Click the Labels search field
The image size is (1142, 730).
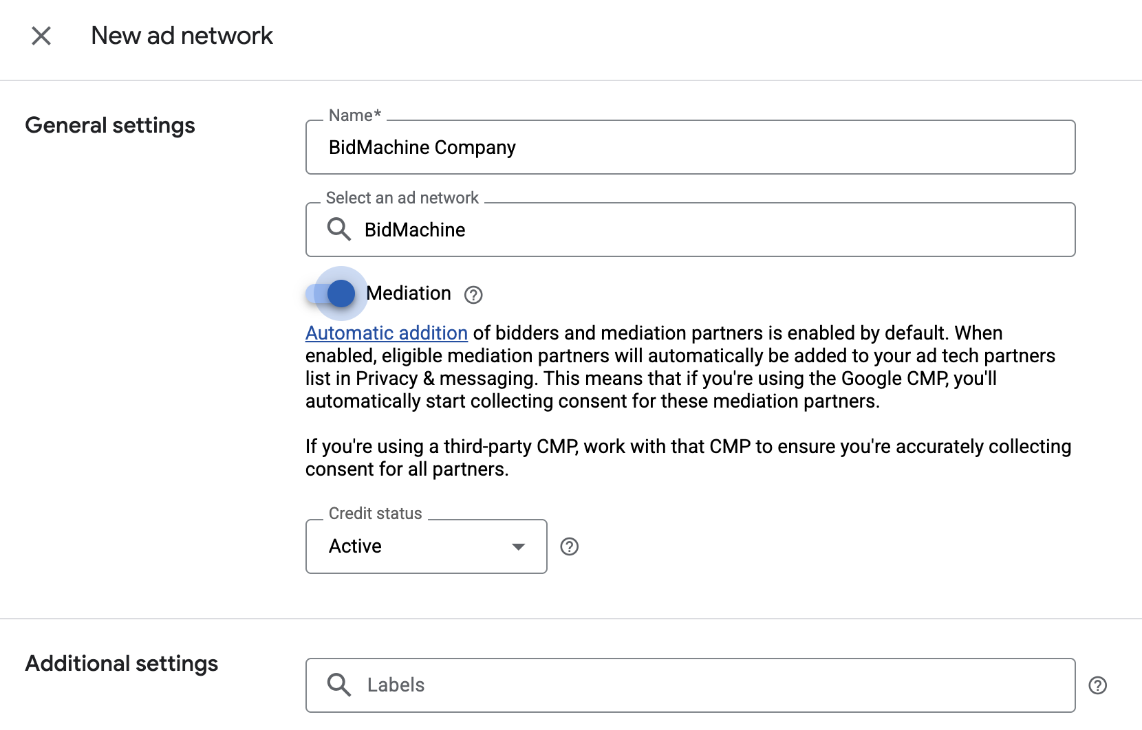tap(690, 685)
